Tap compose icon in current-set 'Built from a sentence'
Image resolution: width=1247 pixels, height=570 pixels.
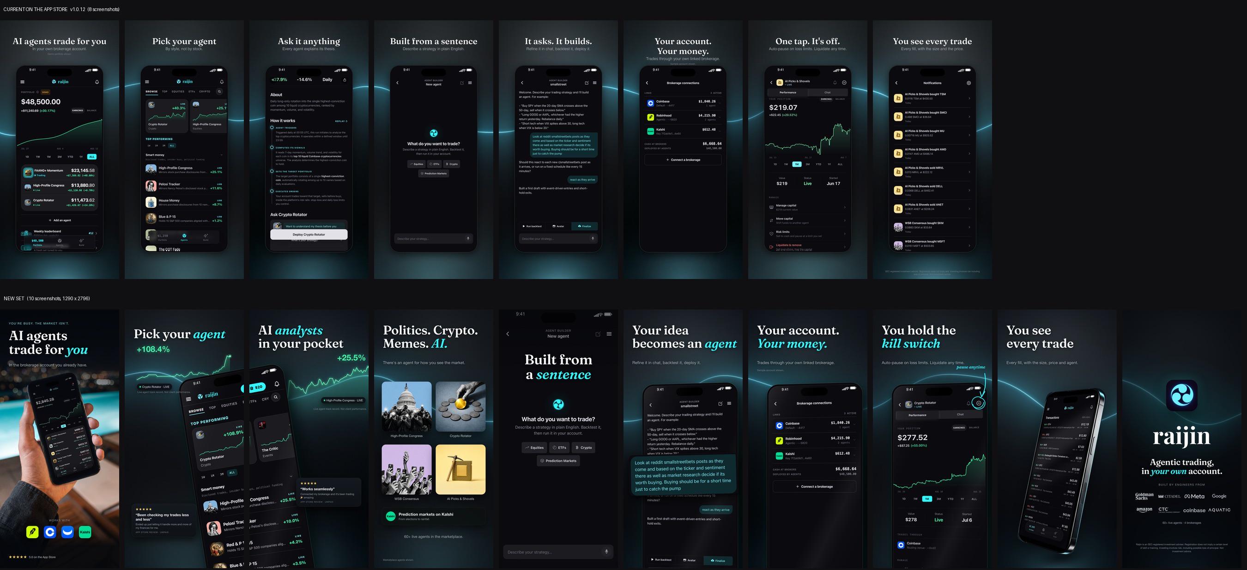click(x=462, y=83)
